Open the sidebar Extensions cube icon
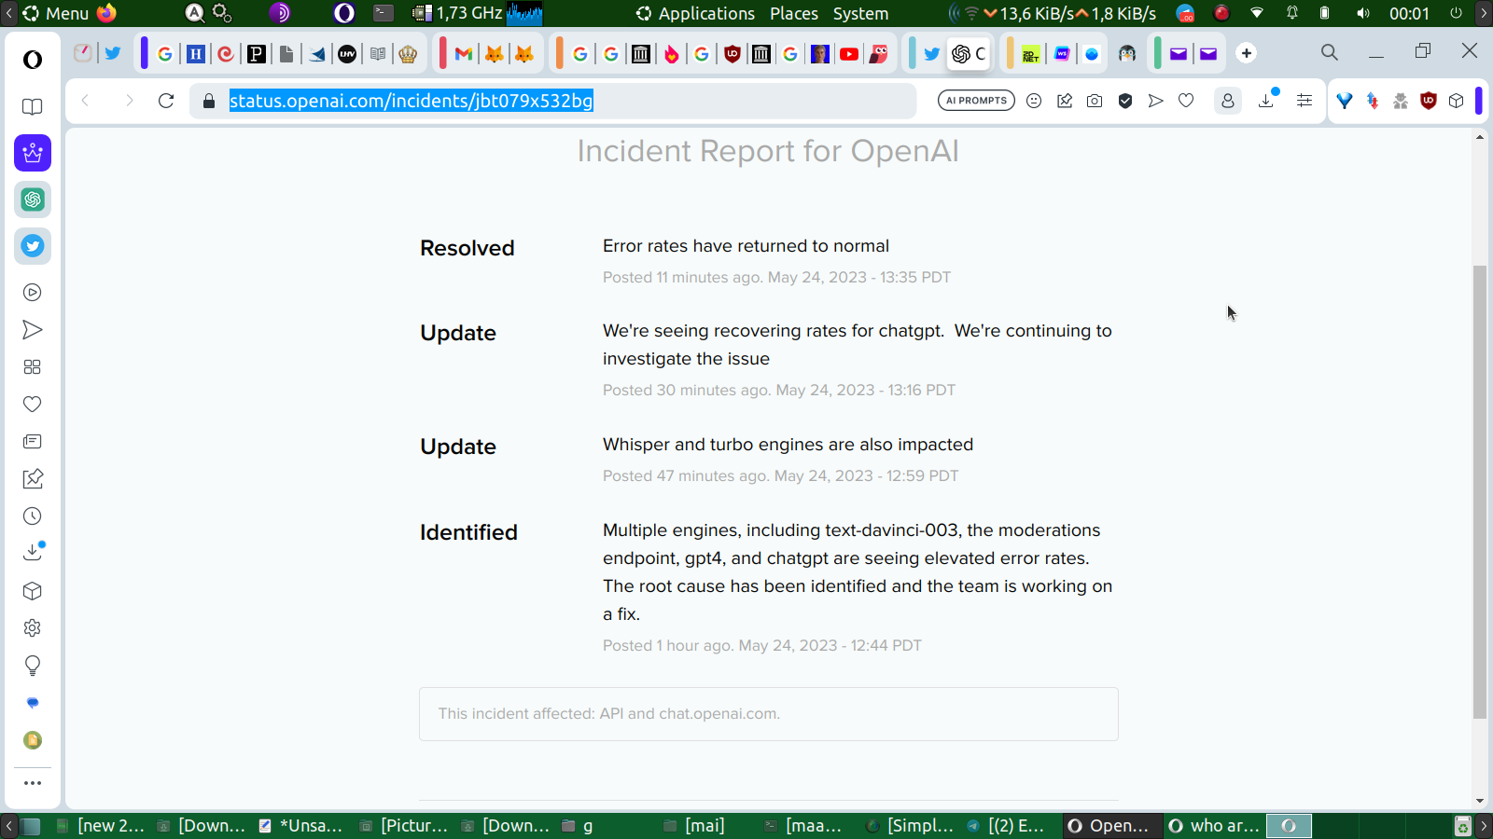Image resolution: width=1493 pixels, height=839 pixels. coord(33,591)
